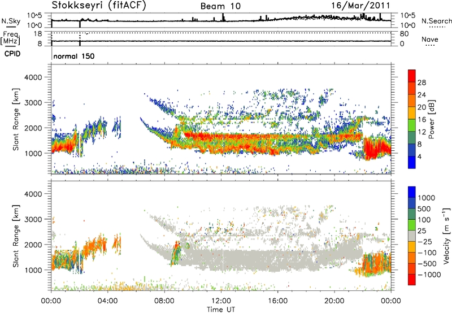452x313 pixels.
Task: Click the -500 velocity colorbar tick
Action: 427,263
